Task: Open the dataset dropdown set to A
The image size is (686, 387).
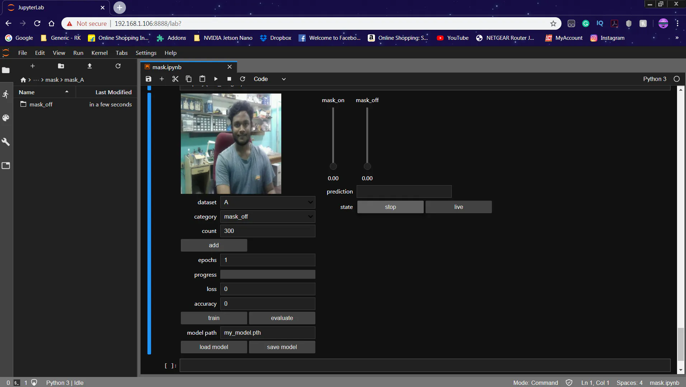Action: (x=268, y=202)
